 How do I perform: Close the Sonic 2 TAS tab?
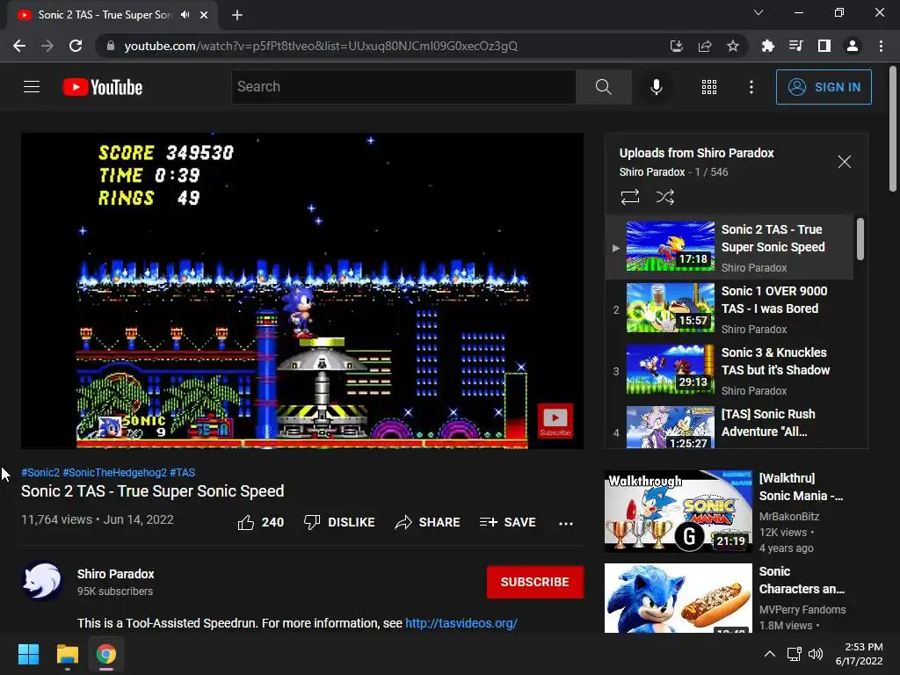[204, 15]
